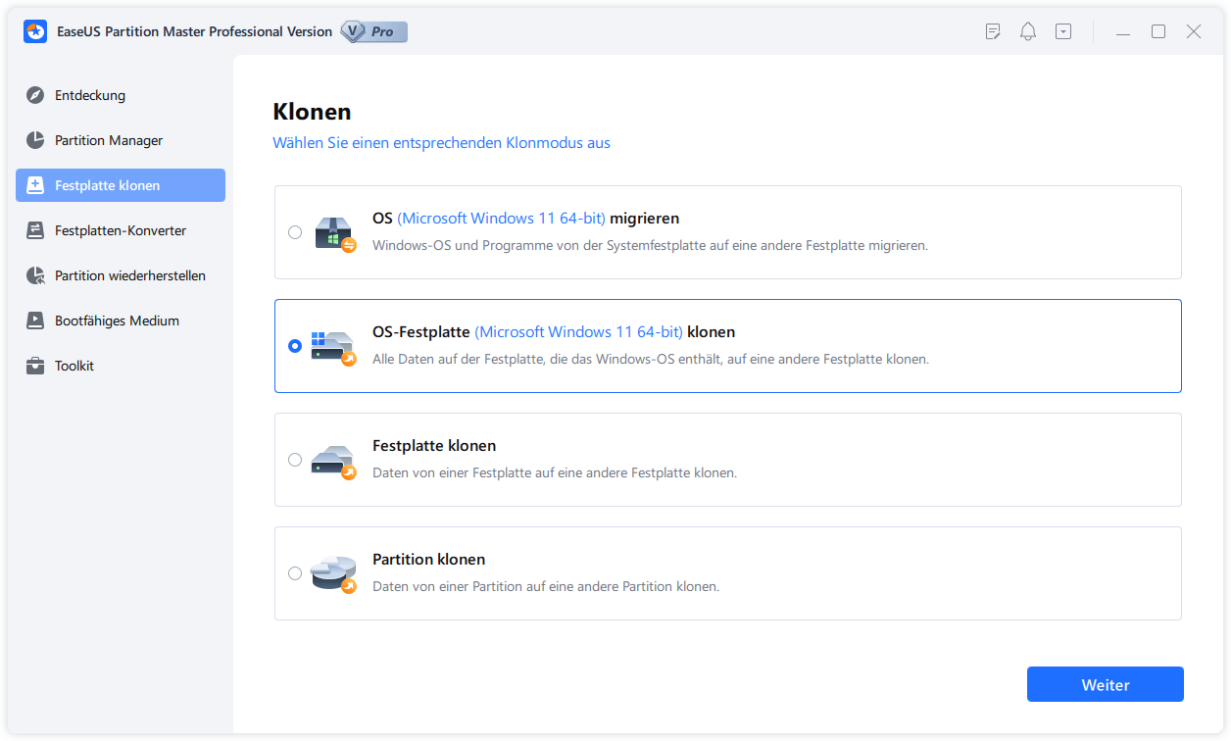Click the OS migrieren option description text

pyautogui.click(x=650, y=245)
